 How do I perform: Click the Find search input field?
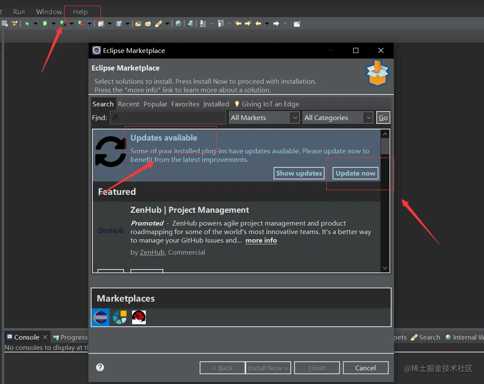[x=168, y=117]
